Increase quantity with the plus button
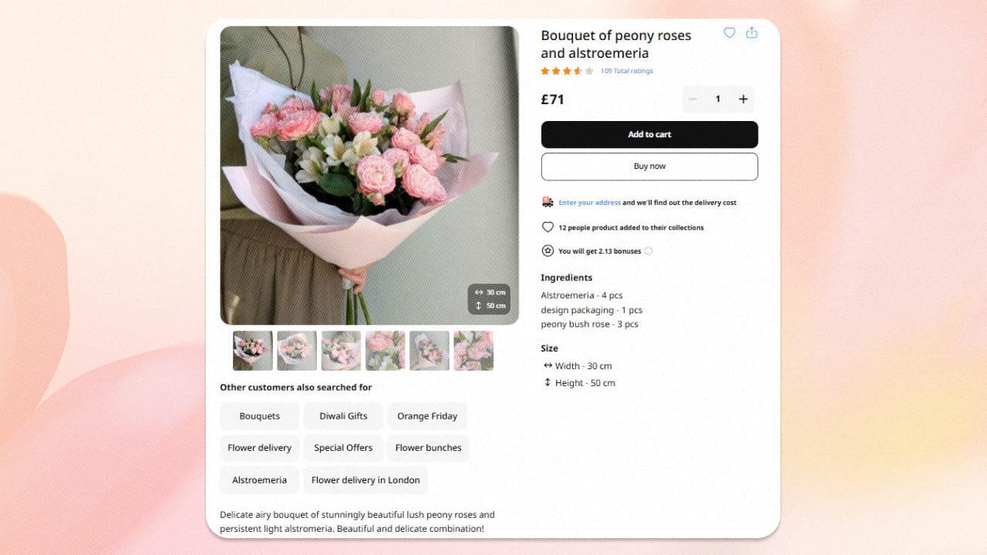987x555 pixels. click(x=743, y=99)
